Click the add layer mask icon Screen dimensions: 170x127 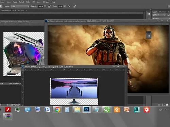(167, 105)
